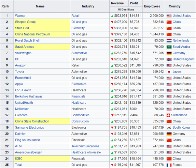Click the China flag in ICBC row
Viewport: 196px width, 168px height.
169,159
